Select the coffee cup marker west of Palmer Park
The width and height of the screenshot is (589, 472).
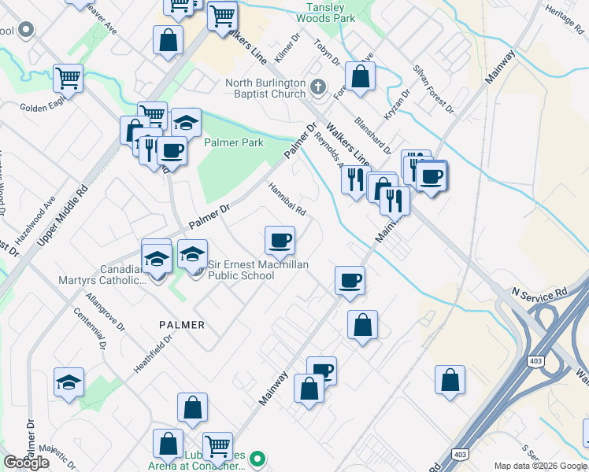tap(172, 152)
